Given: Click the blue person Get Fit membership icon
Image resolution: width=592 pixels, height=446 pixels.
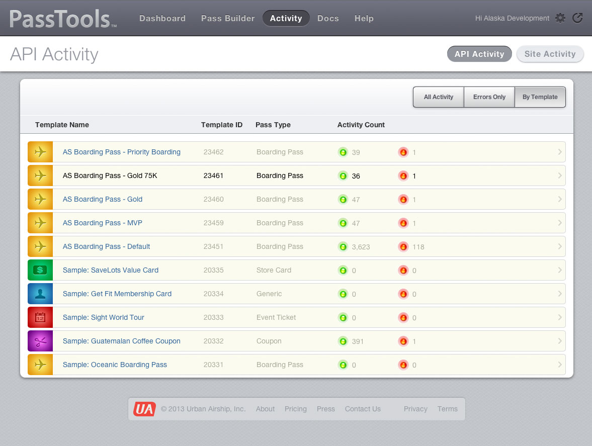Looking at the screenshot, I should point(40,294).
